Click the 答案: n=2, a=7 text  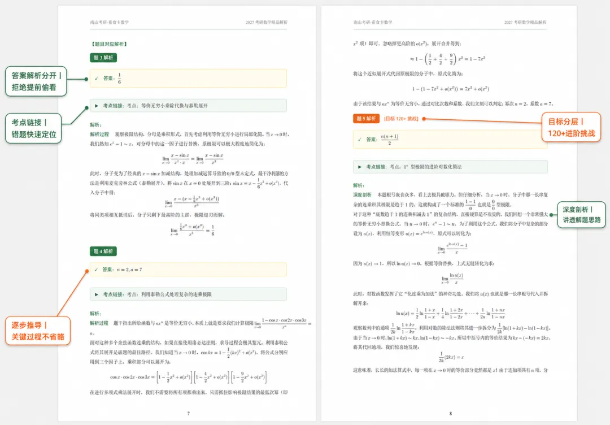click(122, 270)
